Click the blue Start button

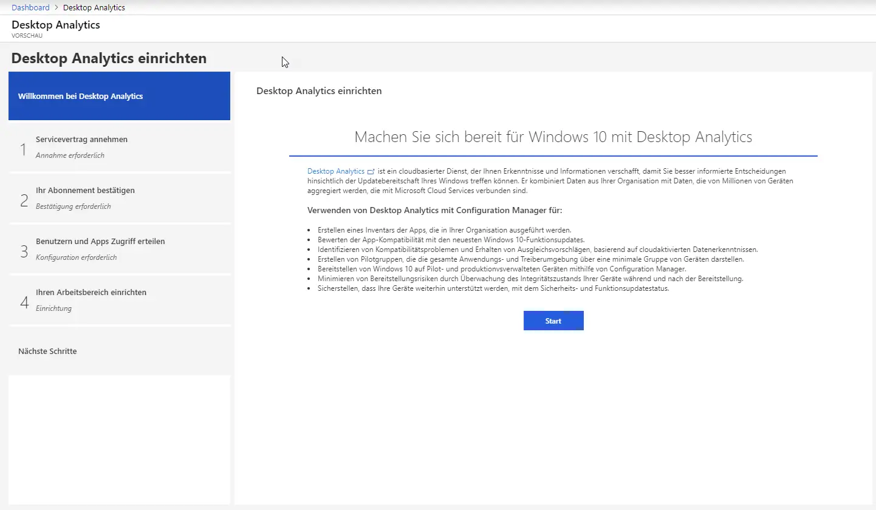pyautogui.click(x=553, y=321)
